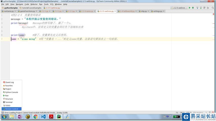Click the underlined mesage variable on line 3
216x121 pixels.
click(23, 23)
